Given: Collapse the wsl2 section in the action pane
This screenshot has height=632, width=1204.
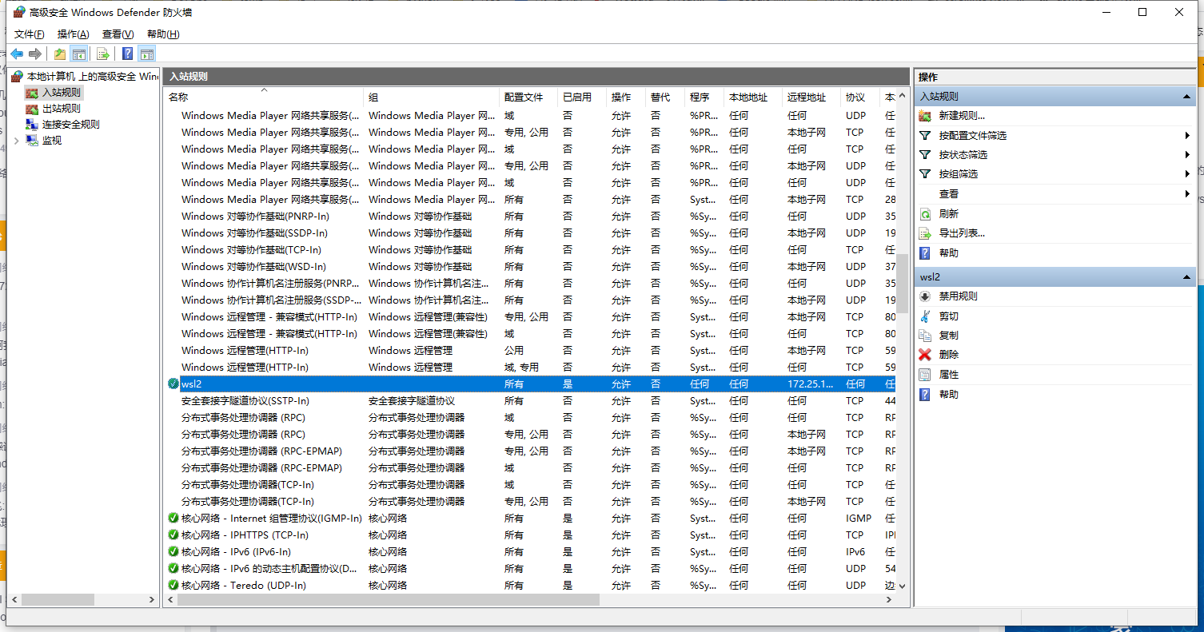Looking at the screenshot, I should 1188,276.
